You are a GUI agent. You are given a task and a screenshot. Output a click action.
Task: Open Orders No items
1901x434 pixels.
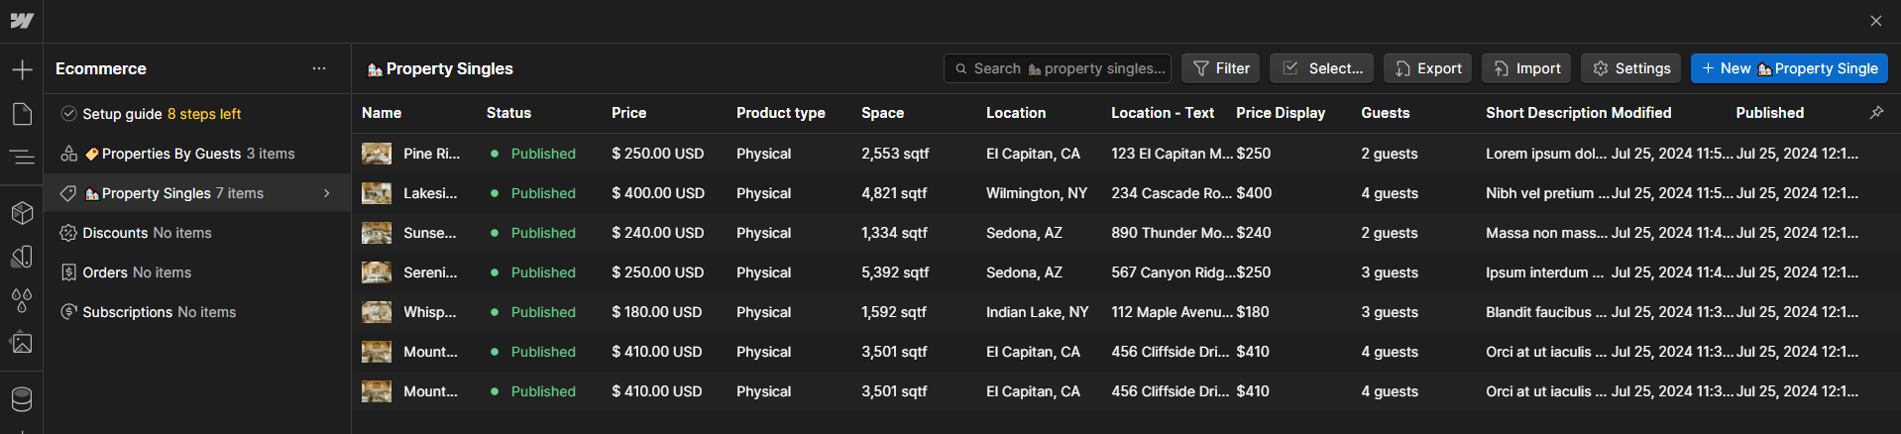(x=197, y=272)
